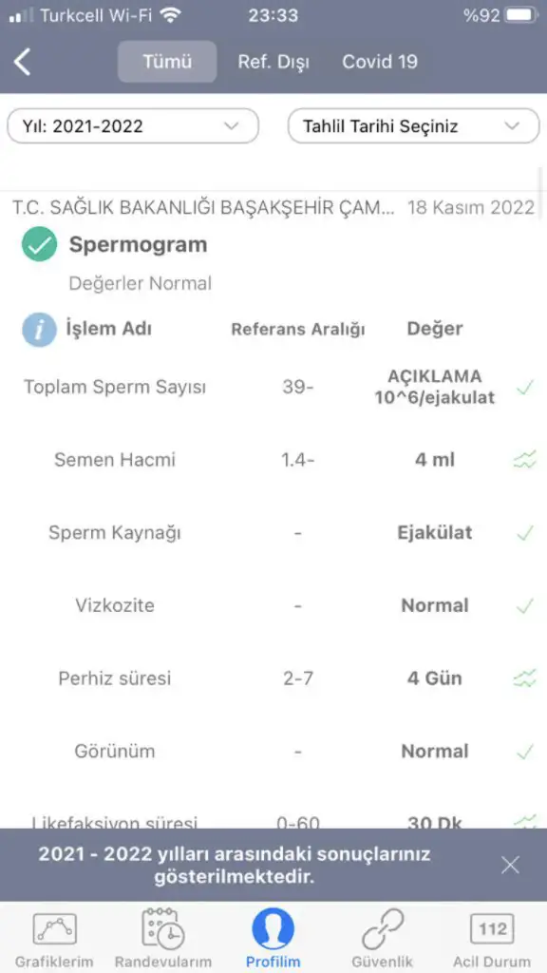Tap chevron arrow in year selector
The image size is (547, 973).
[232, 126]
